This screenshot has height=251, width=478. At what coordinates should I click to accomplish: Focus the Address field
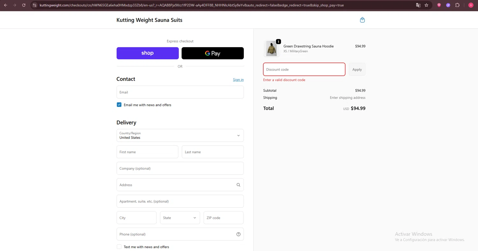180,185
